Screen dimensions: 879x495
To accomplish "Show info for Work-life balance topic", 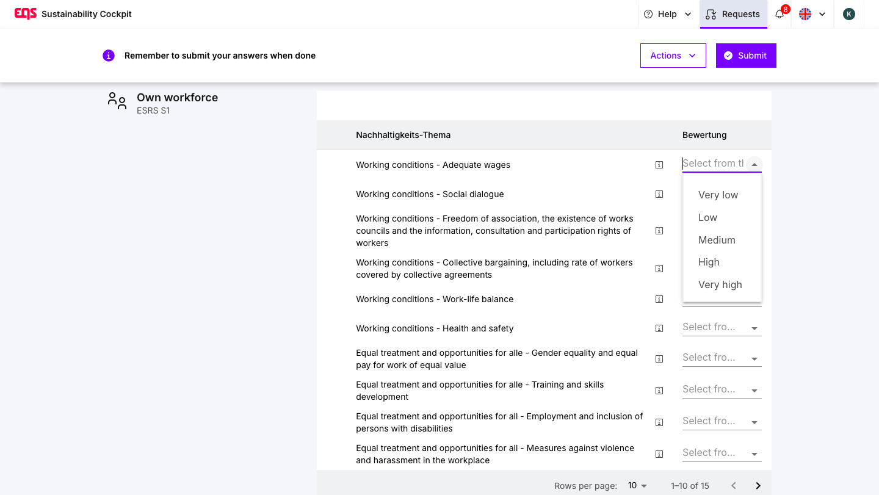I will click(x=659, y=299).
